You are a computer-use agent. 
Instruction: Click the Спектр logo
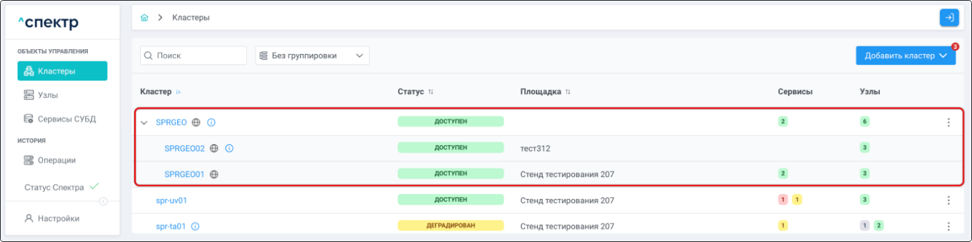[48, 23]
